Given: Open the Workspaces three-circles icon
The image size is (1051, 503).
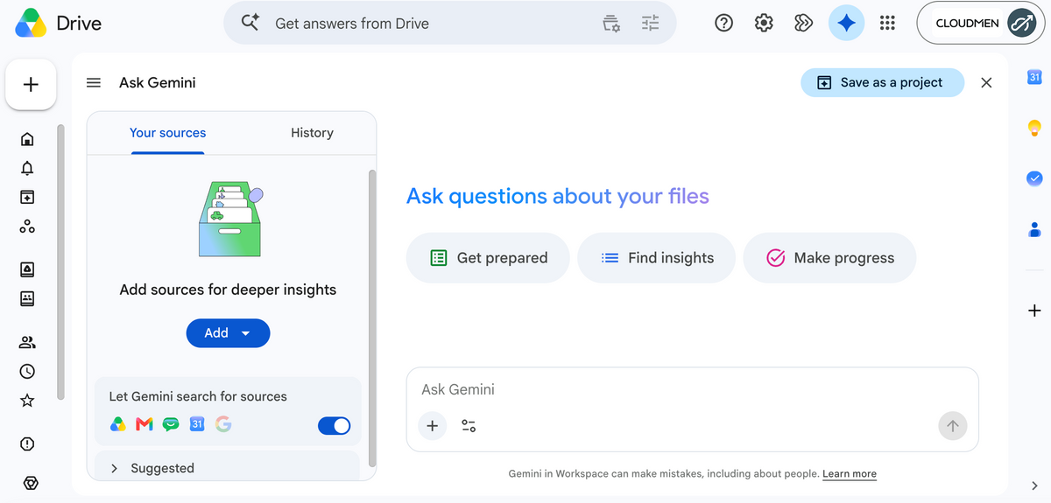Looking at the screenshot, I should point(27,227).
